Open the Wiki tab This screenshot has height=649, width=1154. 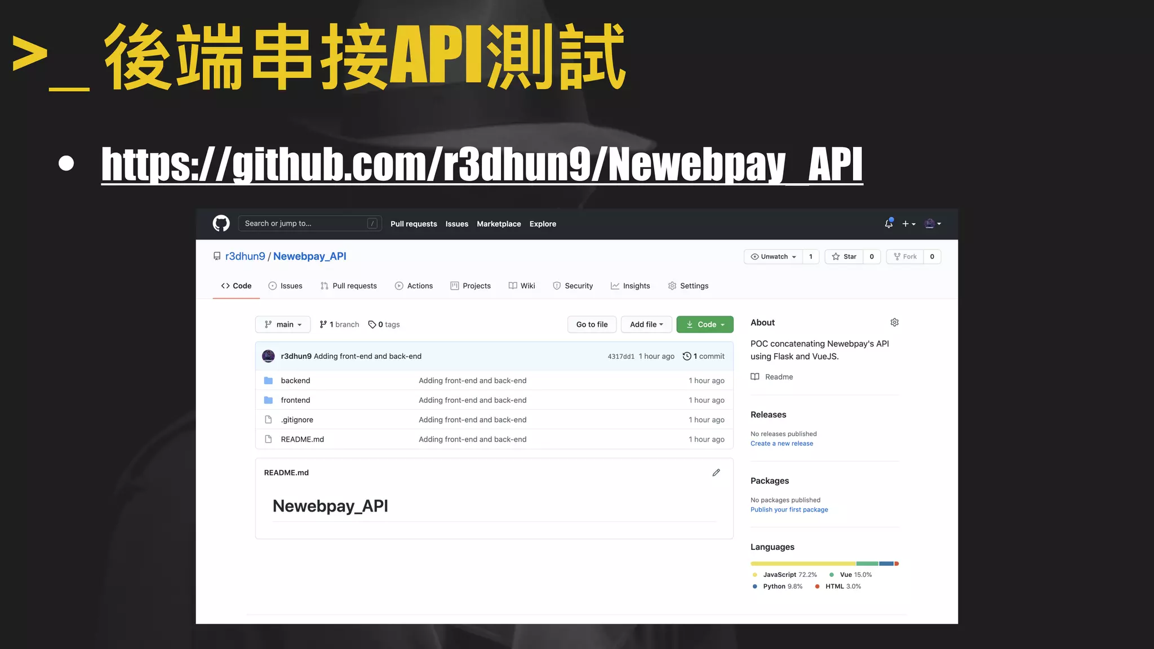(522, 286)
